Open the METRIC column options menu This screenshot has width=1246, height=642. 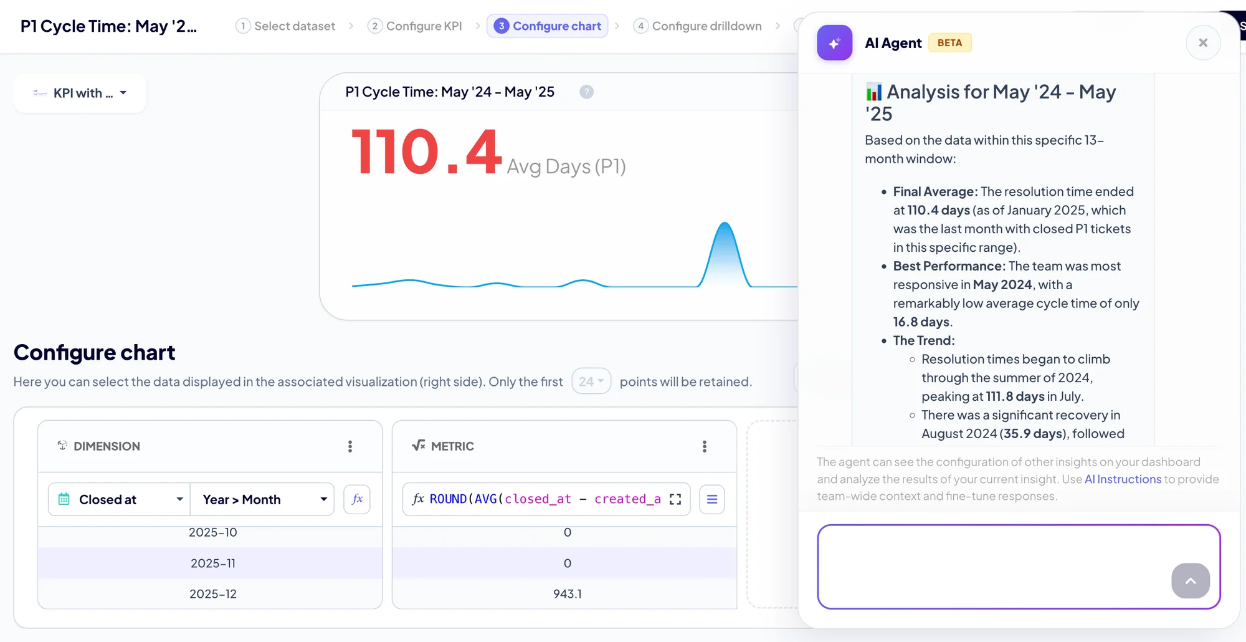pos(705,446)
